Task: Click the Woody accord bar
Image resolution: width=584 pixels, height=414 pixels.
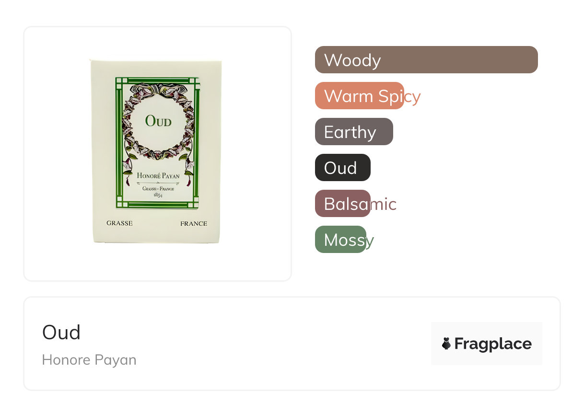Action: [x=426, y=60]
